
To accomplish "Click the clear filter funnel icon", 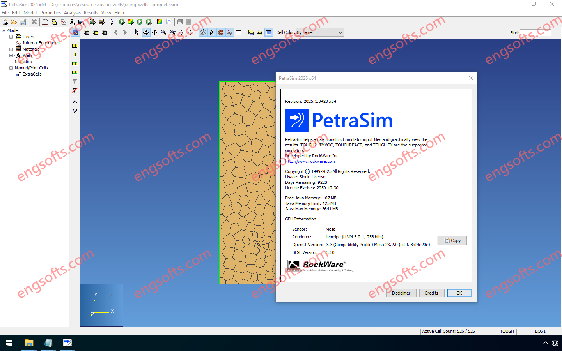I will point(75,90).
